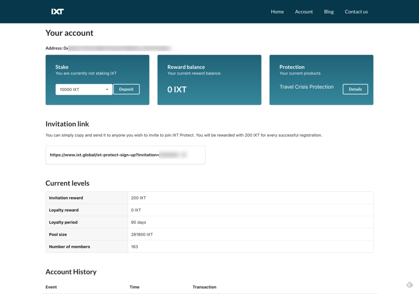Go to the Account page
This screenshot has width=419, height=294.
point(304,12)
